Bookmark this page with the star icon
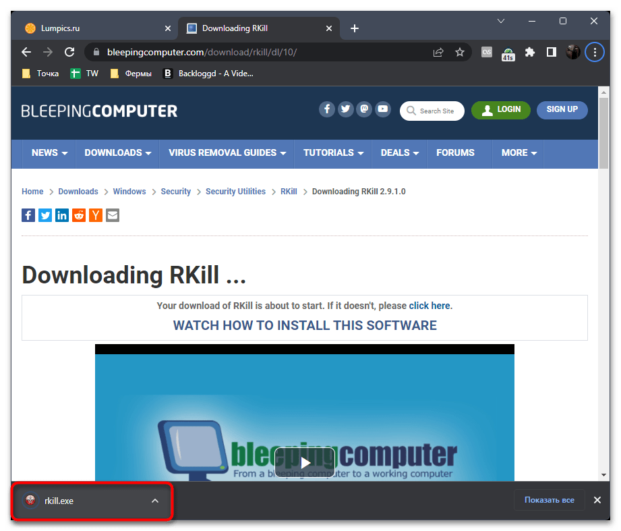Screen dimensions: 621x531 [459, 52]
